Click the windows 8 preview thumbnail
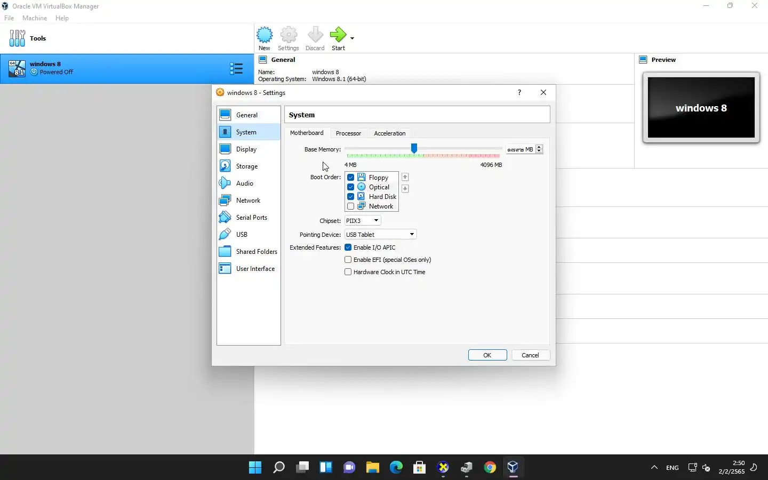 point(701,108)
